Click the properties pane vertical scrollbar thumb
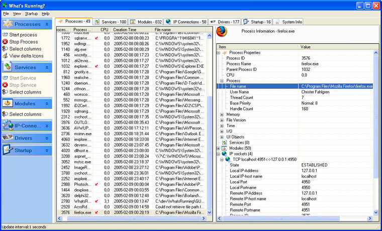Viewport: 382px width, 231px height. [x=375, y=118]
